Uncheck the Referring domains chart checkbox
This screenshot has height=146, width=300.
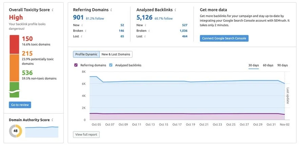pyautogui.click(x=76, y=65)
